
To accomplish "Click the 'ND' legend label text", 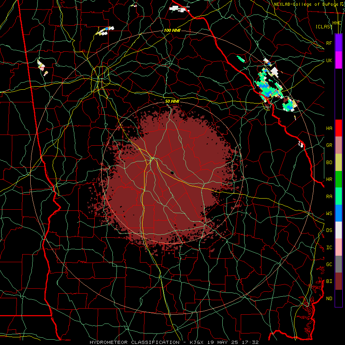I will [329, 299].
